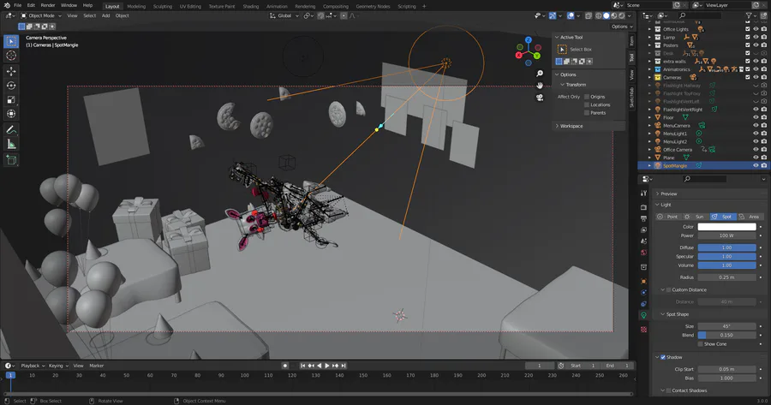The height and width of the screenshot is (405, 771).
Task: Exclude the Office Lights collection checkbox
Action: 747,29
